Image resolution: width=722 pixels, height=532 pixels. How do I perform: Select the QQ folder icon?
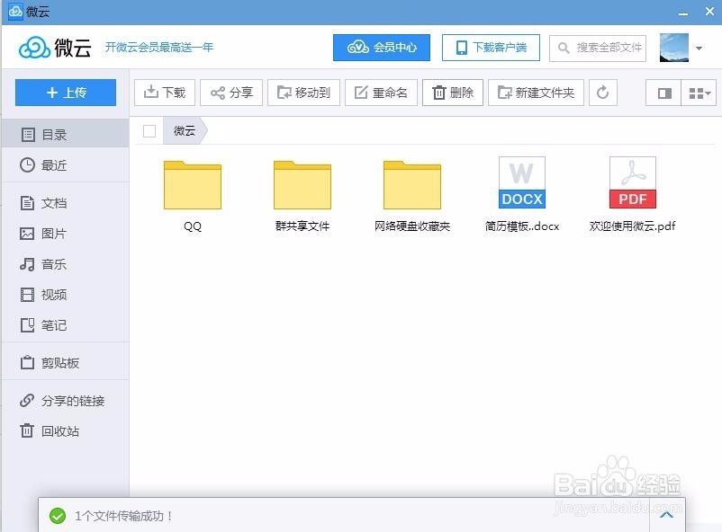pyautogui.click(x=193, y=184)
